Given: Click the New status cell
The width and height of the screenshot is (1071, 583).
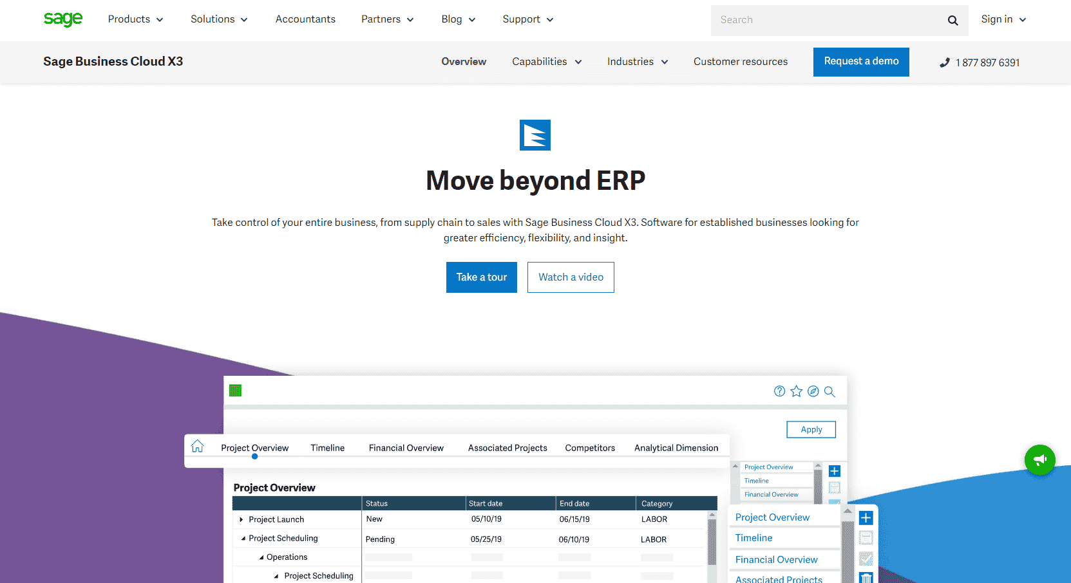Looking at the screenshot, I should [x=374, y=519].
